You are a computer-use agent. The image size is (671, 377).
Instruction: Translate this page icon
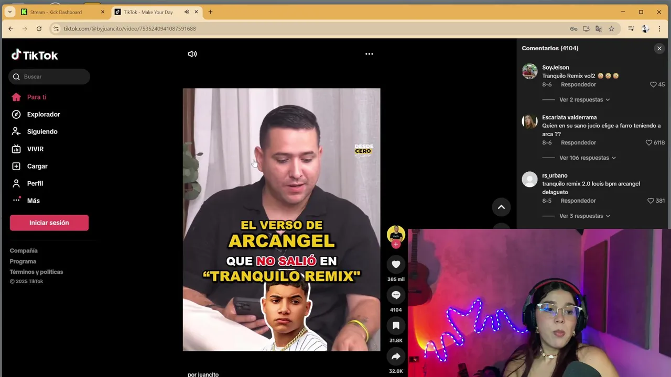tap(599, 29)
